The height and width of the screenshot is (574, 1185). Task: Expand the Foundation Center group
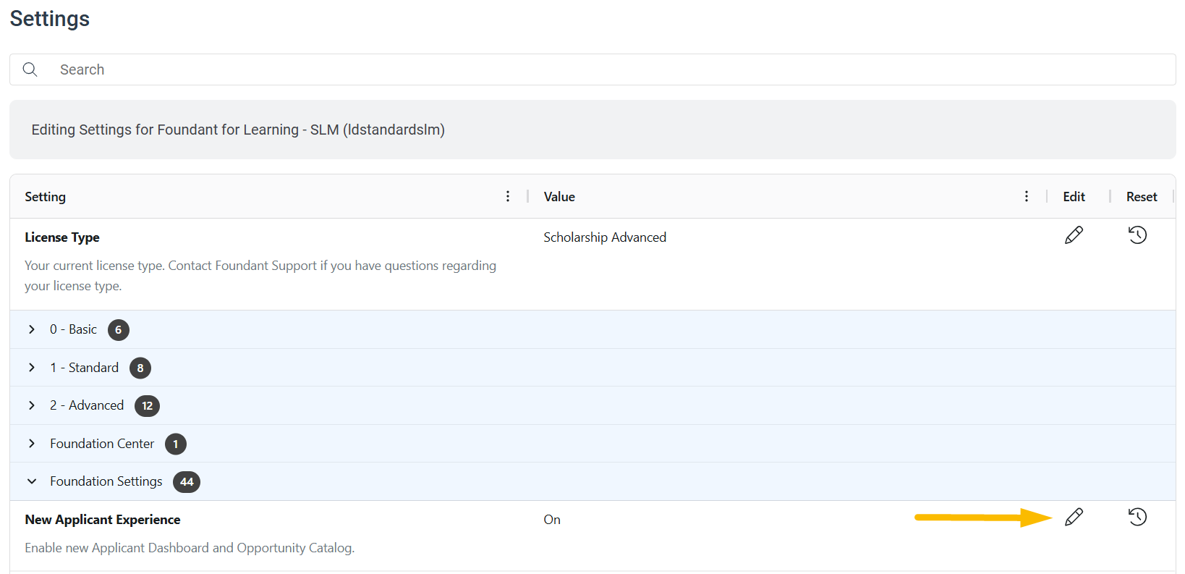[32, 444]
